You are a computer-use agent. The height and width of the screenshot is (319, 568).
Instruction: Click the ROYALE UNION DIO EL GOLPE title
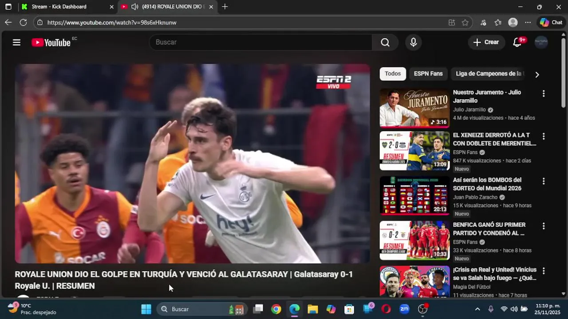coord(184,280)
